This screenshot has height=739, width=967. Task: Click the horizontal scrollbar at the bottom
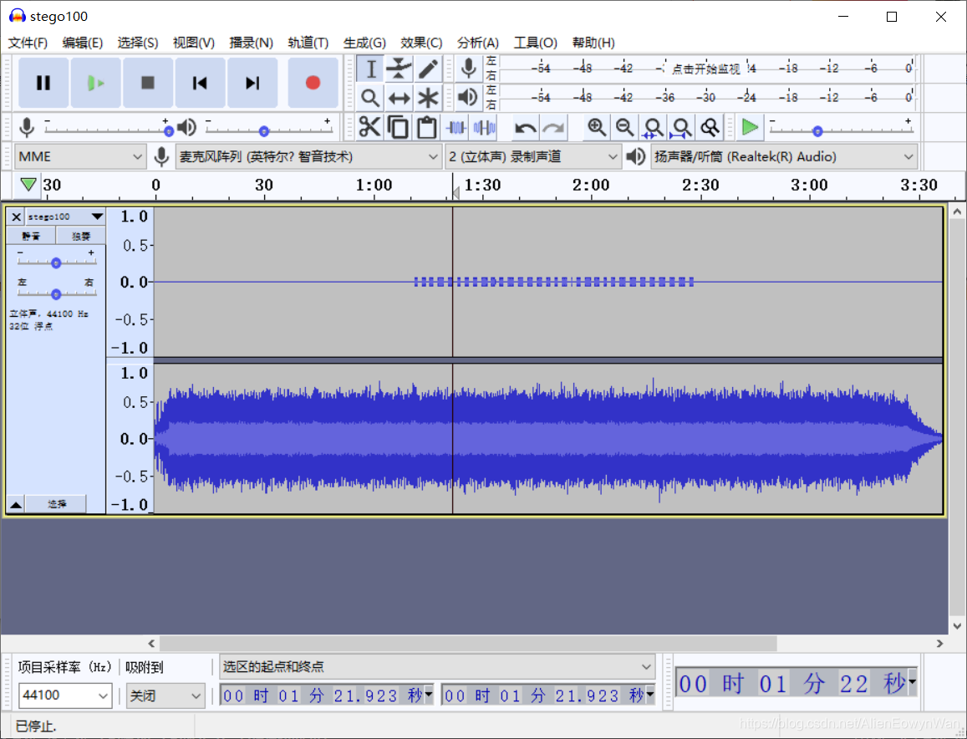pyautogui.click(x=468, y=644)
